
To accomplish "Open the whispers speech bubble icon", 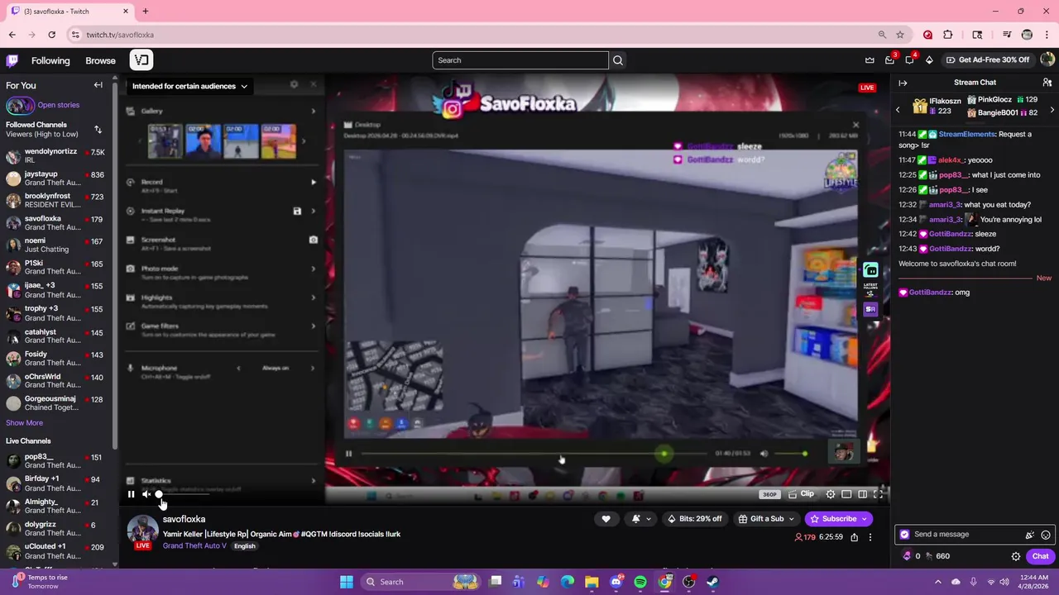I will [x=909, y=60].
